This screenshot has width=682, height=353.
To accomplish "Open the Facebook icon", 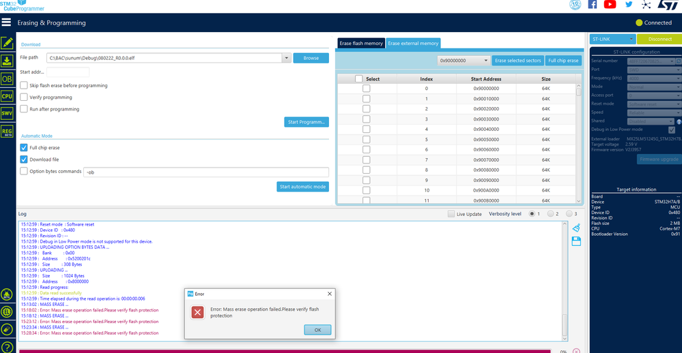I will tap(593, 4).
